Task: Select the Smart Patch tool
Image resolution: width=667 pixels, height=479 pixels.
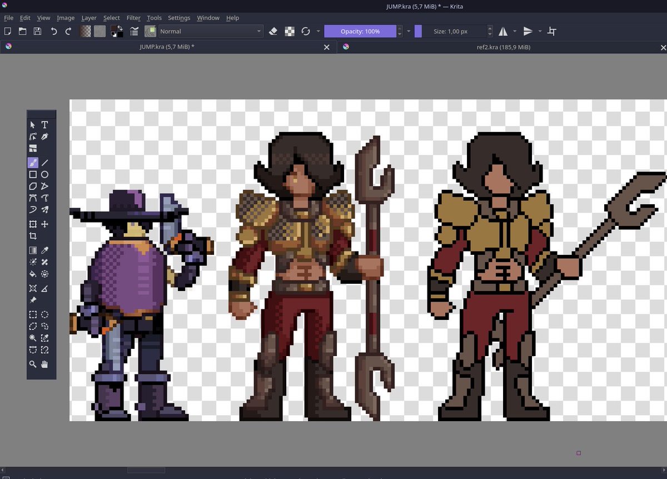Action: coord(44,262)
